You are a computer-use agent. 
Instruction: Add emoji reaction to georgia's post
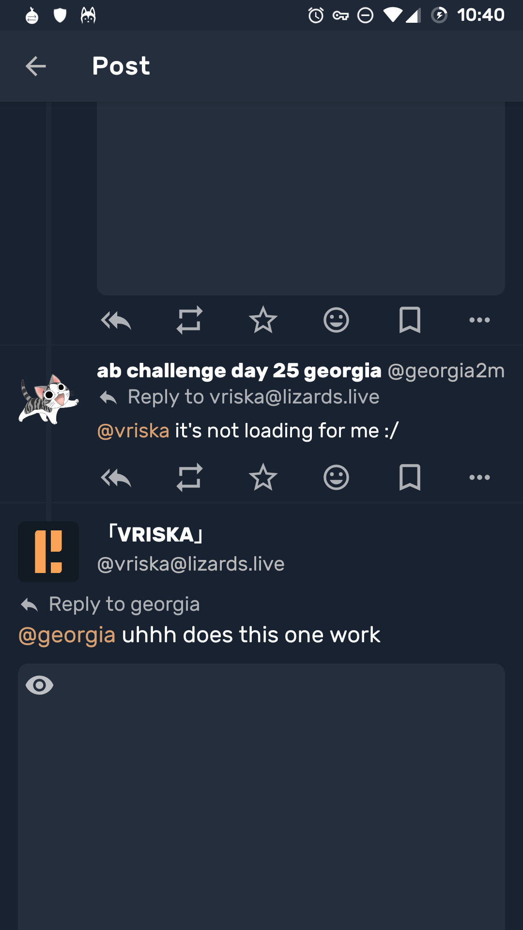click(x=336, y=478)
